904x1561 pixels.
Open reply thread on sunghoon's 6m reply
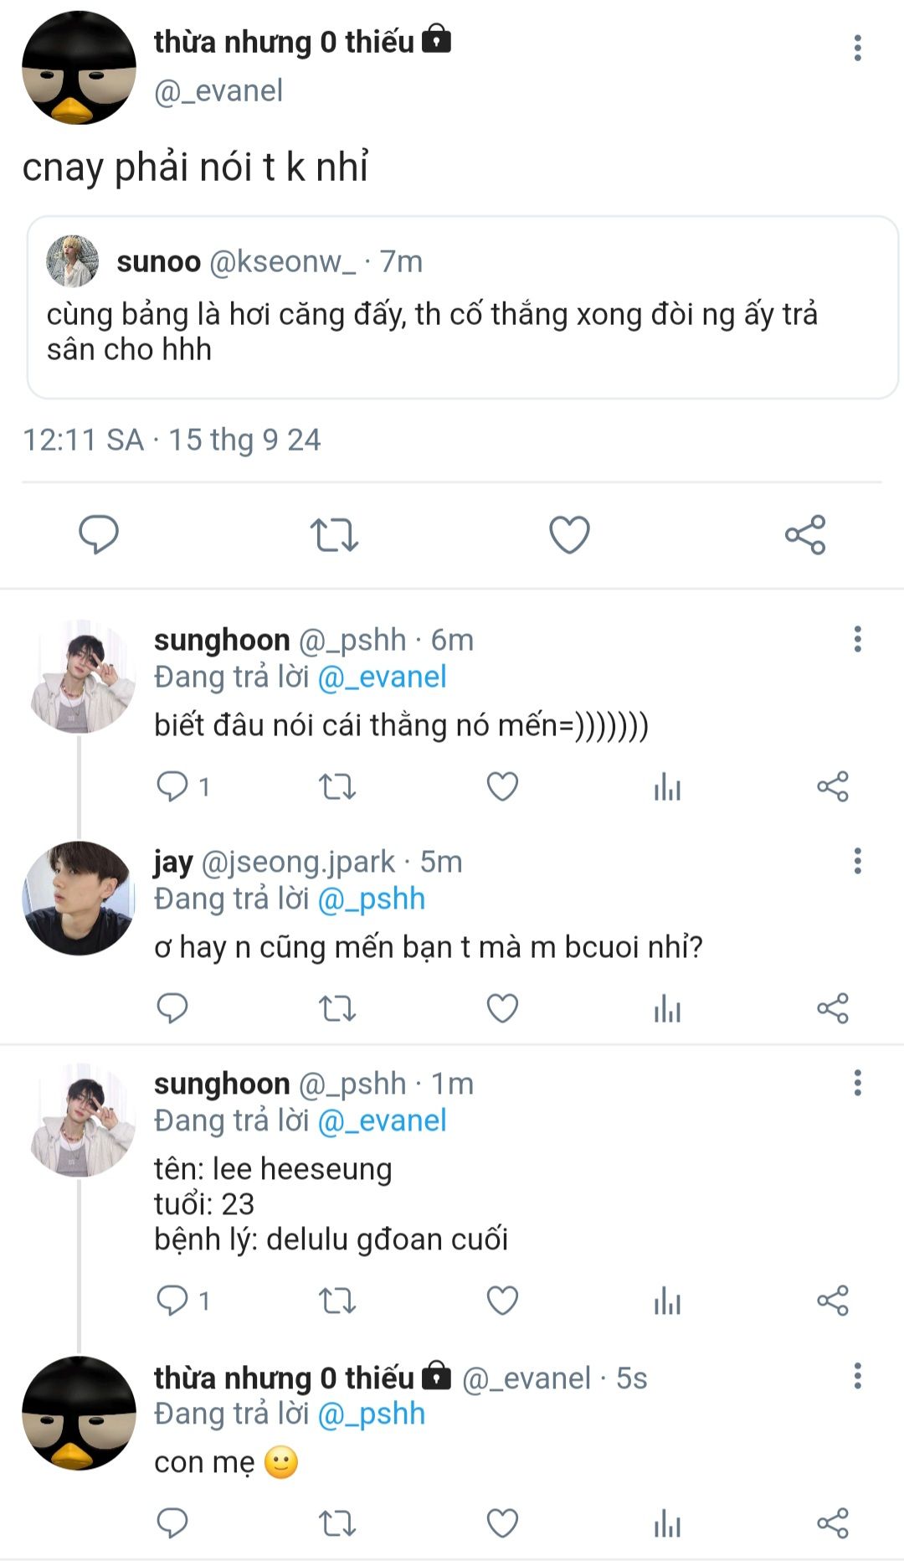[x=173, y=786]
